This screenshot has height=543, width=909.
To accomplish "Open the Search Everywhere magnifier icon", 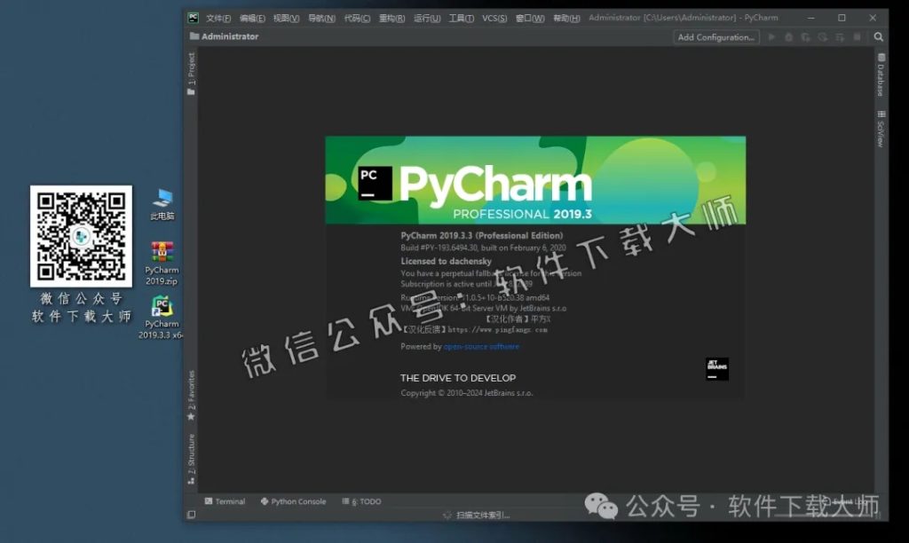I will point(878,37).
